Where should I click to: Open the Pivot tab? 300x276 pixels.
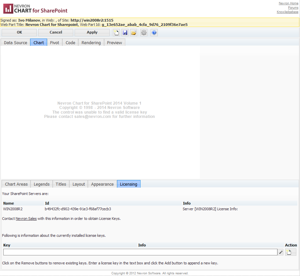55,43
